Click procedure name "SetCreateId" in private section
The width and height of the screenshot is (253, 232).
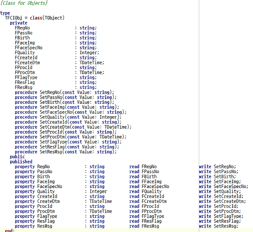[53, 122]
